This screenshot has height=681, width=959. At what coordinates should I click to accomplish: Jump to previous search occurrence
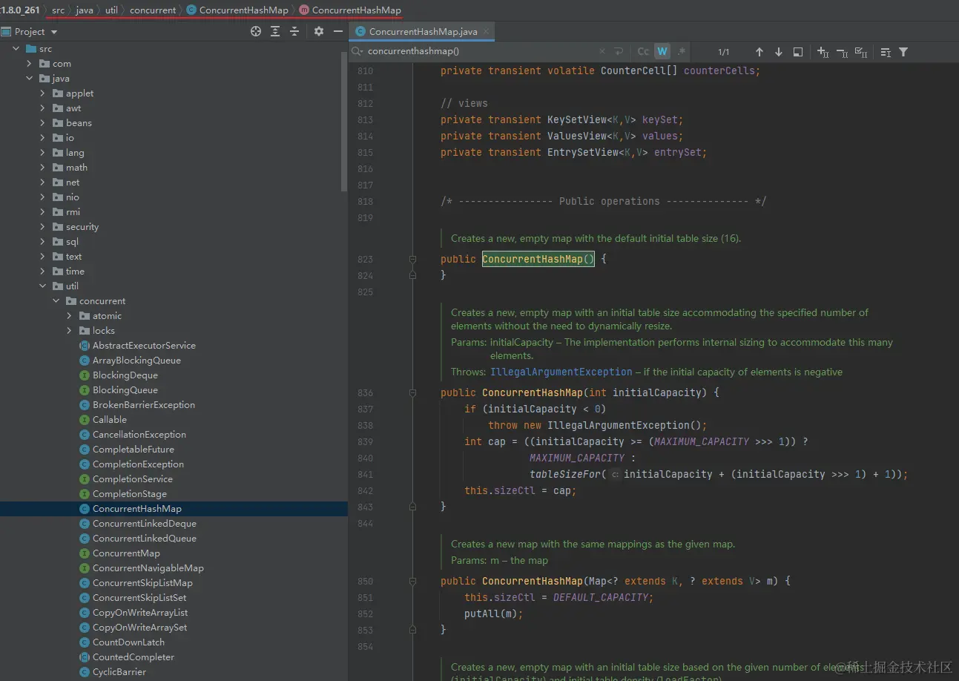coord(759,52)
